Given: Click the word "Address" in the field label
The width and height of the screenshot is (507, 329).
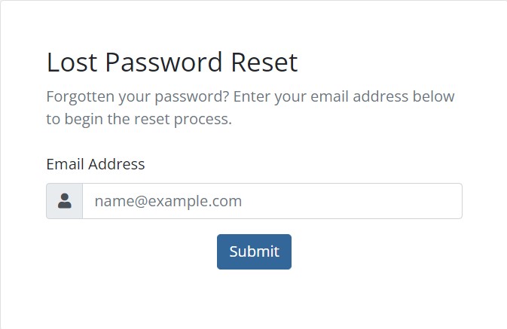Looking at the screenshot, I should coord(117,164).
